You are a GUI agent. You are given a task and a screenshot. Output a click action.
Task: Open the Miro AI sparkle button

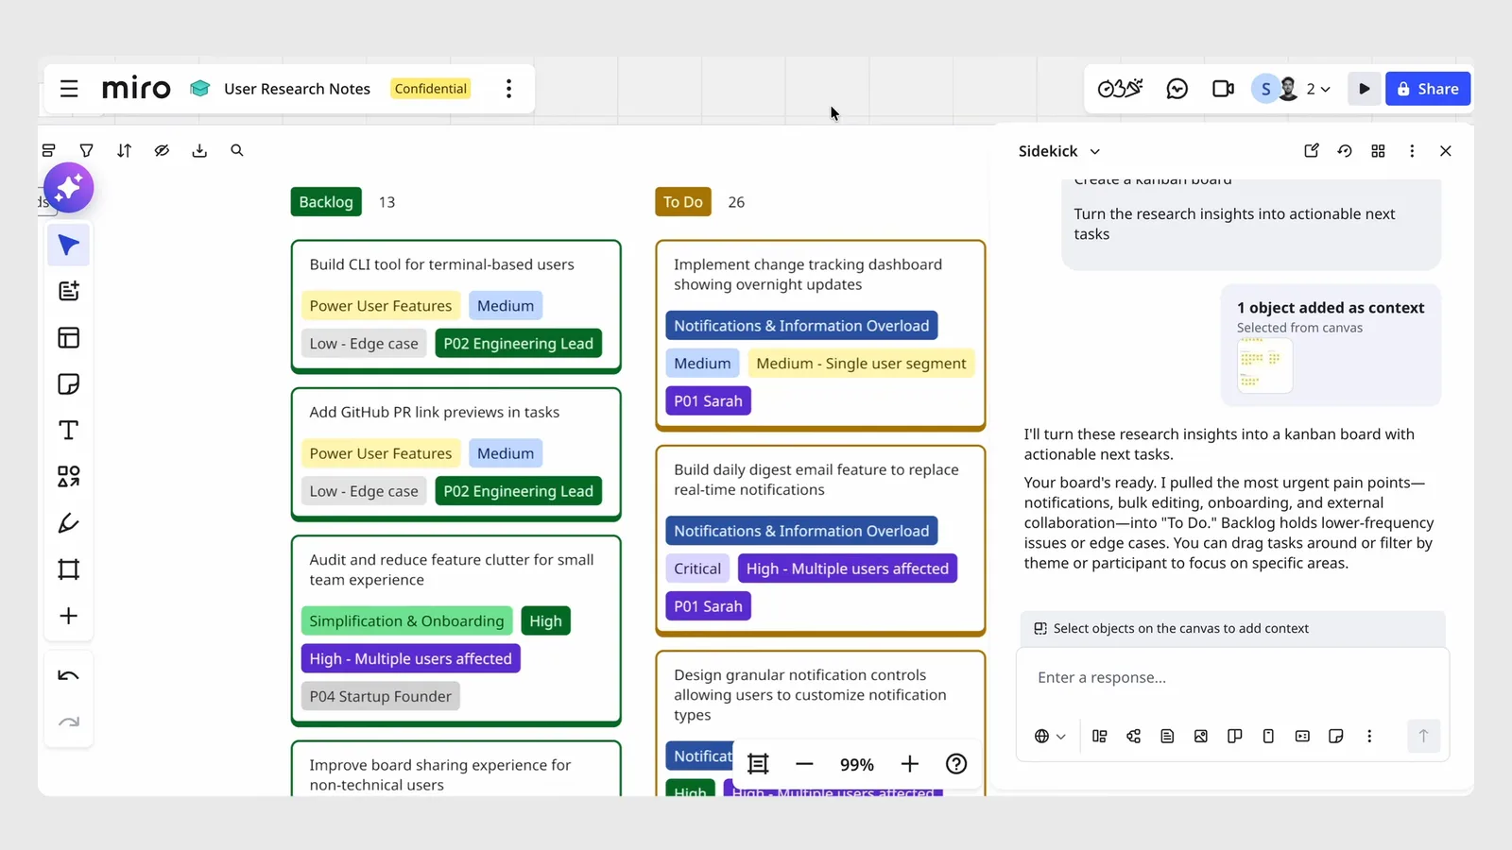click(x=68, y=187)
